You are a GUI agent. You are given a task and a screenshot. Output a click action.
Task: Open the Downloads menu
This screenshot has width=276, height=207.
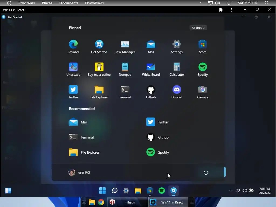pyautogui.click(x=94, y=3)
